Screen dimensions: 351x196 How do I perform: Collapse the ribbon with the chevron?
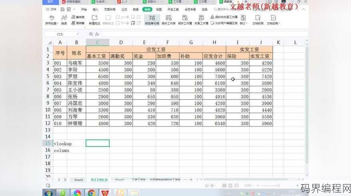tap(303, 10)
